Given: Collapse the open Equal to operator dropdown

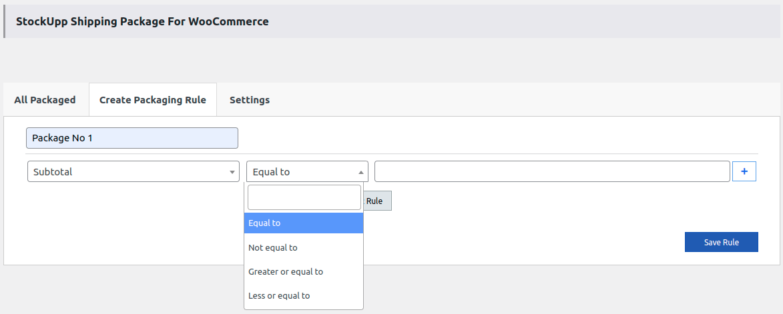Looking at the screenshot, I should click(x=307, y=171).
